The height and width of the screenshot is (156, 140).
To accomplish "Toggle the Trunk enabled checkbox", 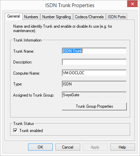I will pyautogui.click(x=15, y=131).
